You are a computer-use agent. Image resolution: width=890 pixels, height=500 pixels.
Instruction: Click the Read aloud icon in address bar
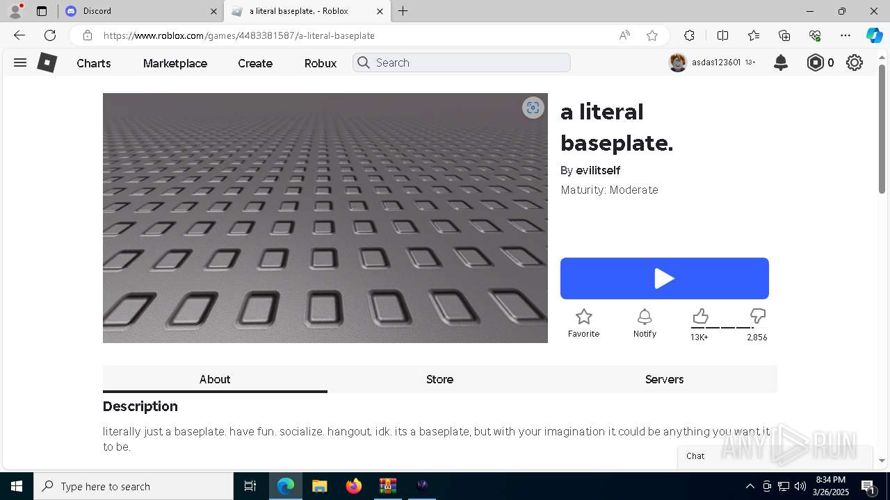(624, 35)
